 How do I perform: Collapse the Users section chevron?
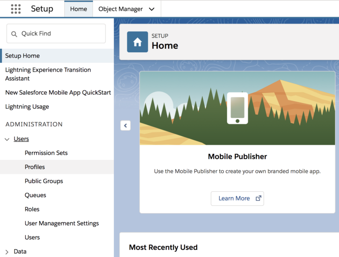click(x=7, y=139)
